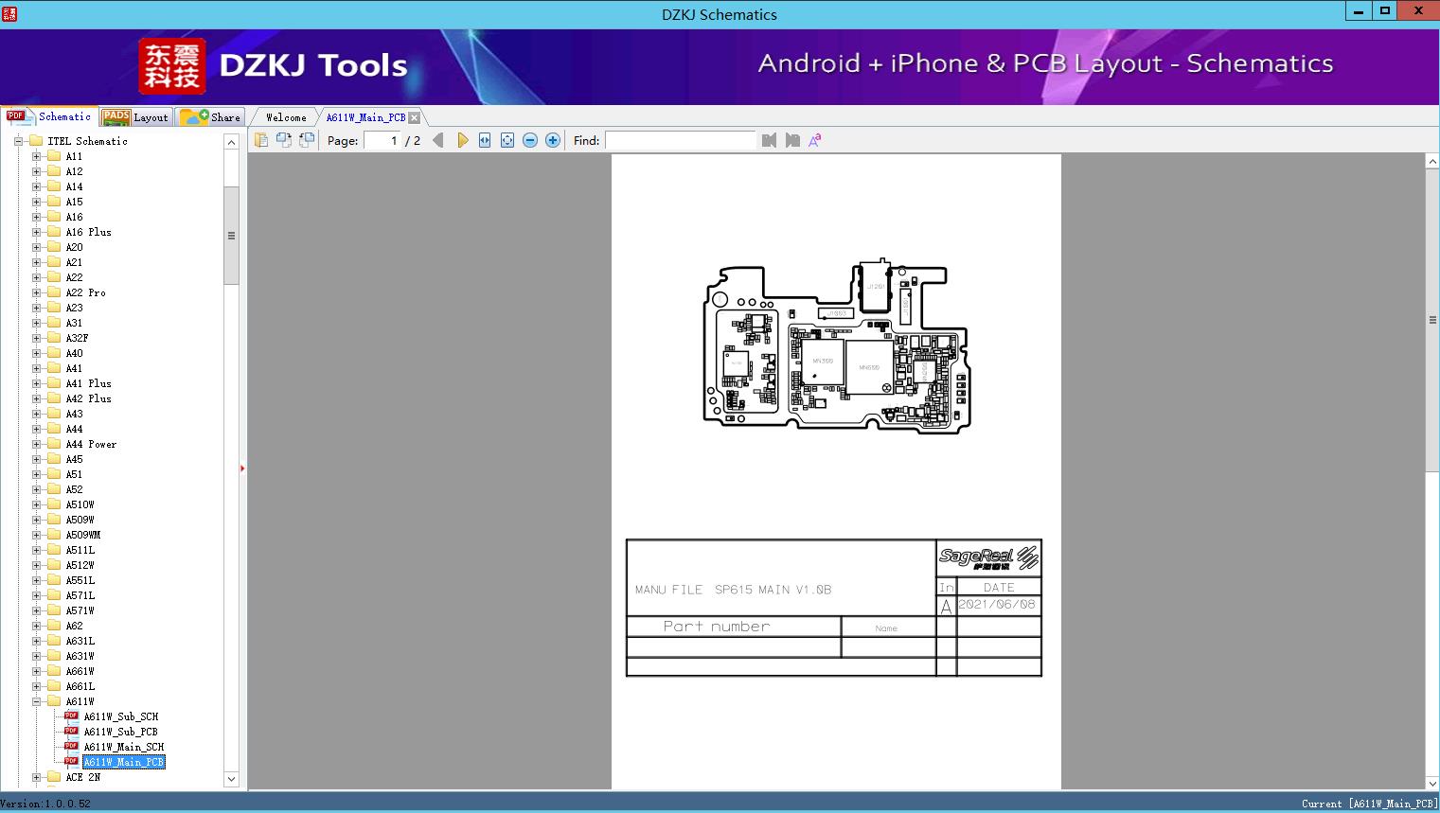Zoom in with the plus icon

pyautogui.click(x=553, y=140)
